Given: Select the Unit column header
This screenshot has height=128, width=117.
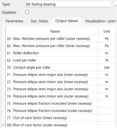Looking at the screenshot, I should coord(107,31).
